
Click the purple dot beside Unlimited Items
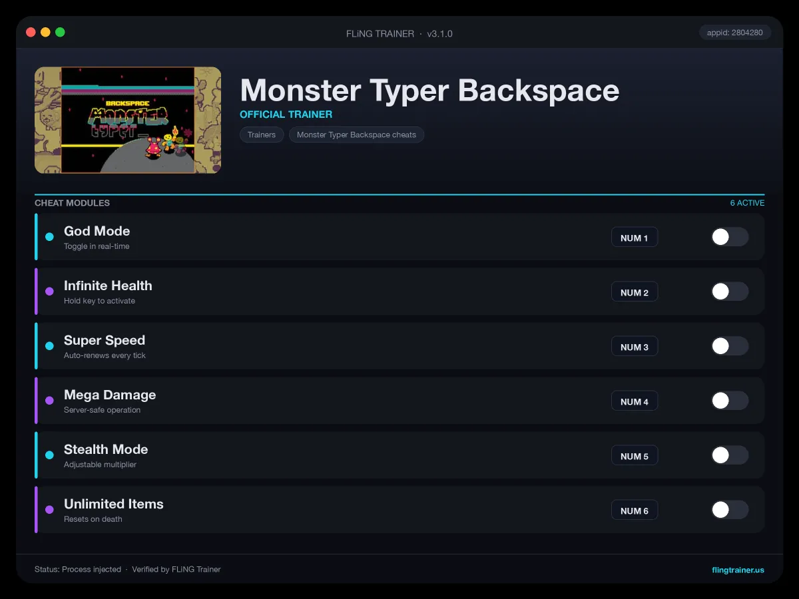[49, 510]
